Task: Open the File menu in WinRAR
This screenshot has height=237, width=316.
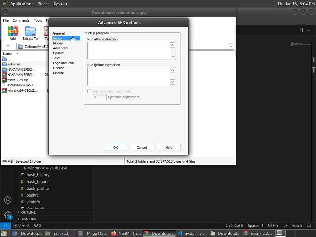Action: (6, 20)
